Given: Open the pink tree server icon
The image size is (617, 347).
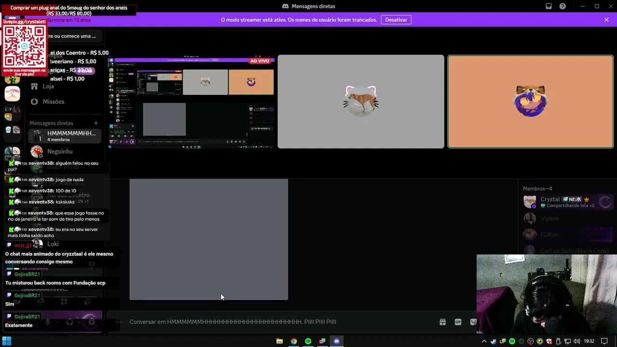Looking at the screenshot, I should pyautogui.click(x=12, y=93).
